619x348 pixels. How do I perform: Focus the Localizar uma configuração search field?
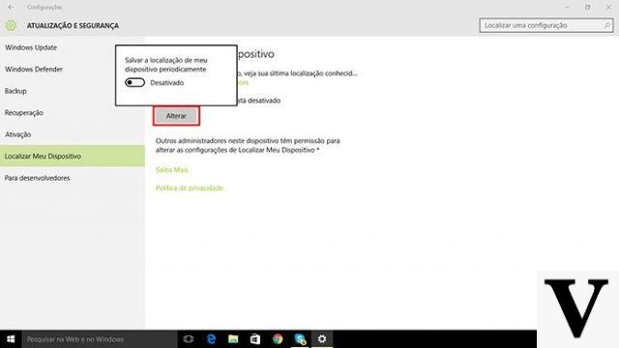point(546,25)
